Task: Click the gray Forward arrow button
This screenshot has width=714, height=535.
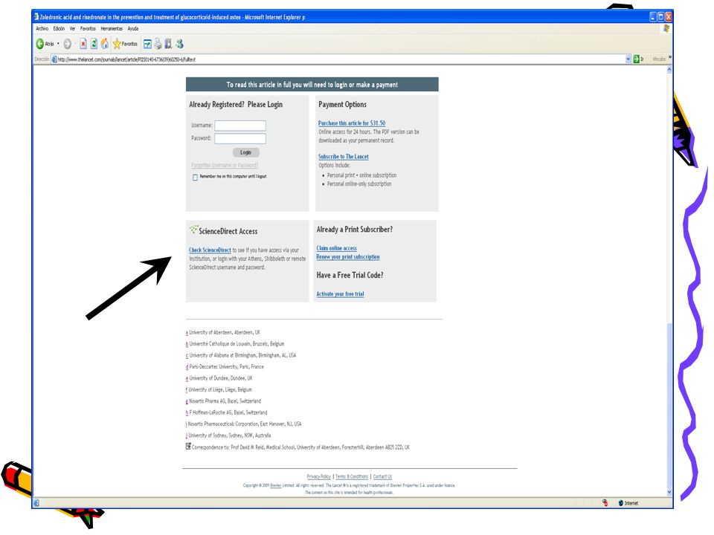Action: click(x=68, y=44)
